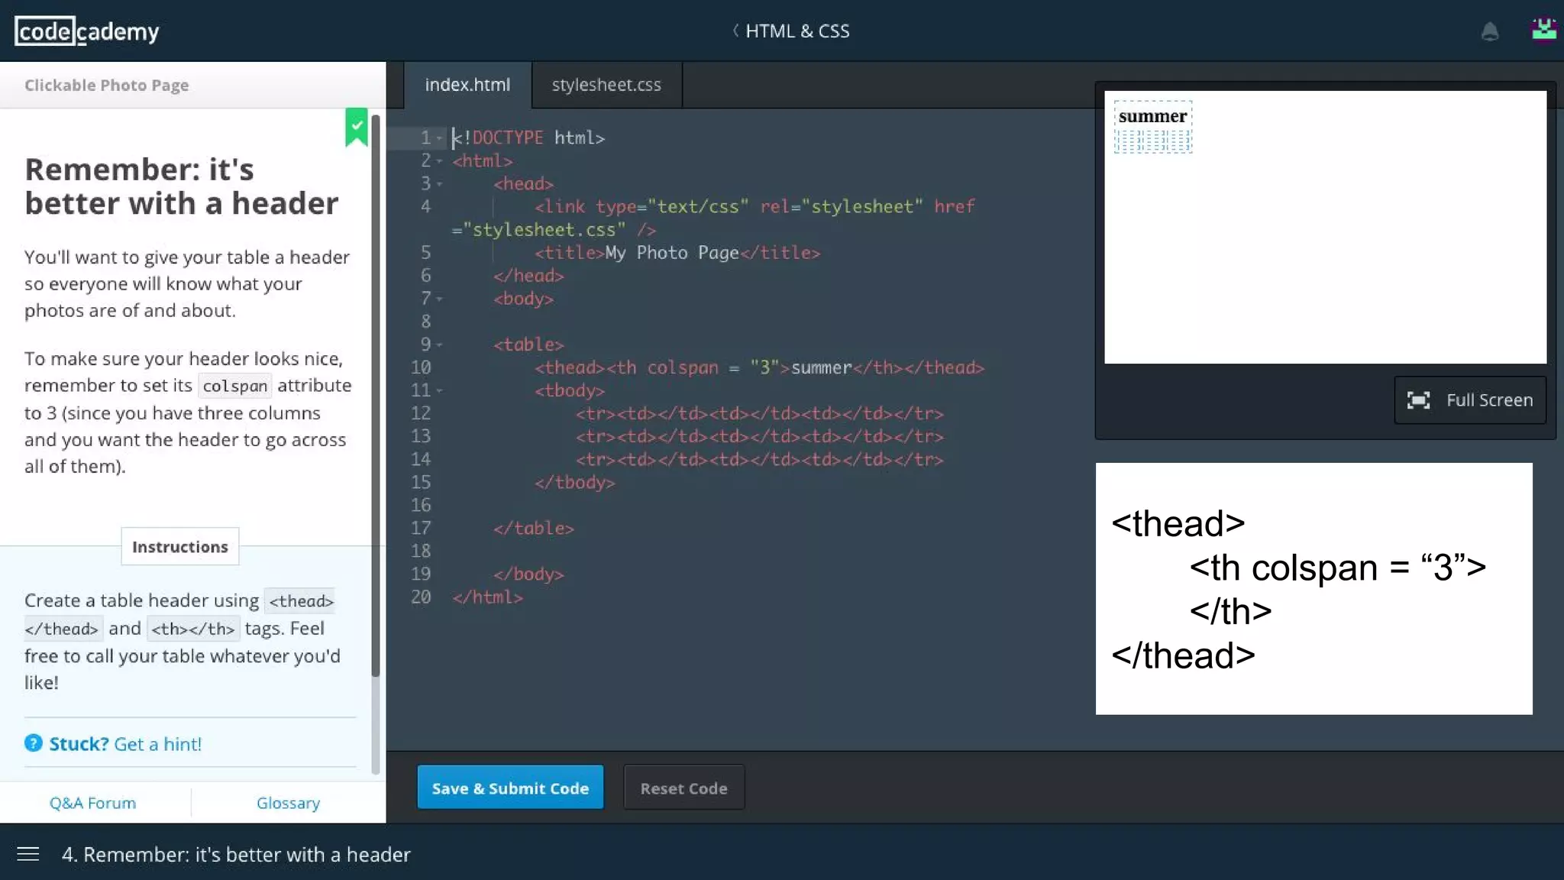Open the notifications bell

(x=1489, y=31)
